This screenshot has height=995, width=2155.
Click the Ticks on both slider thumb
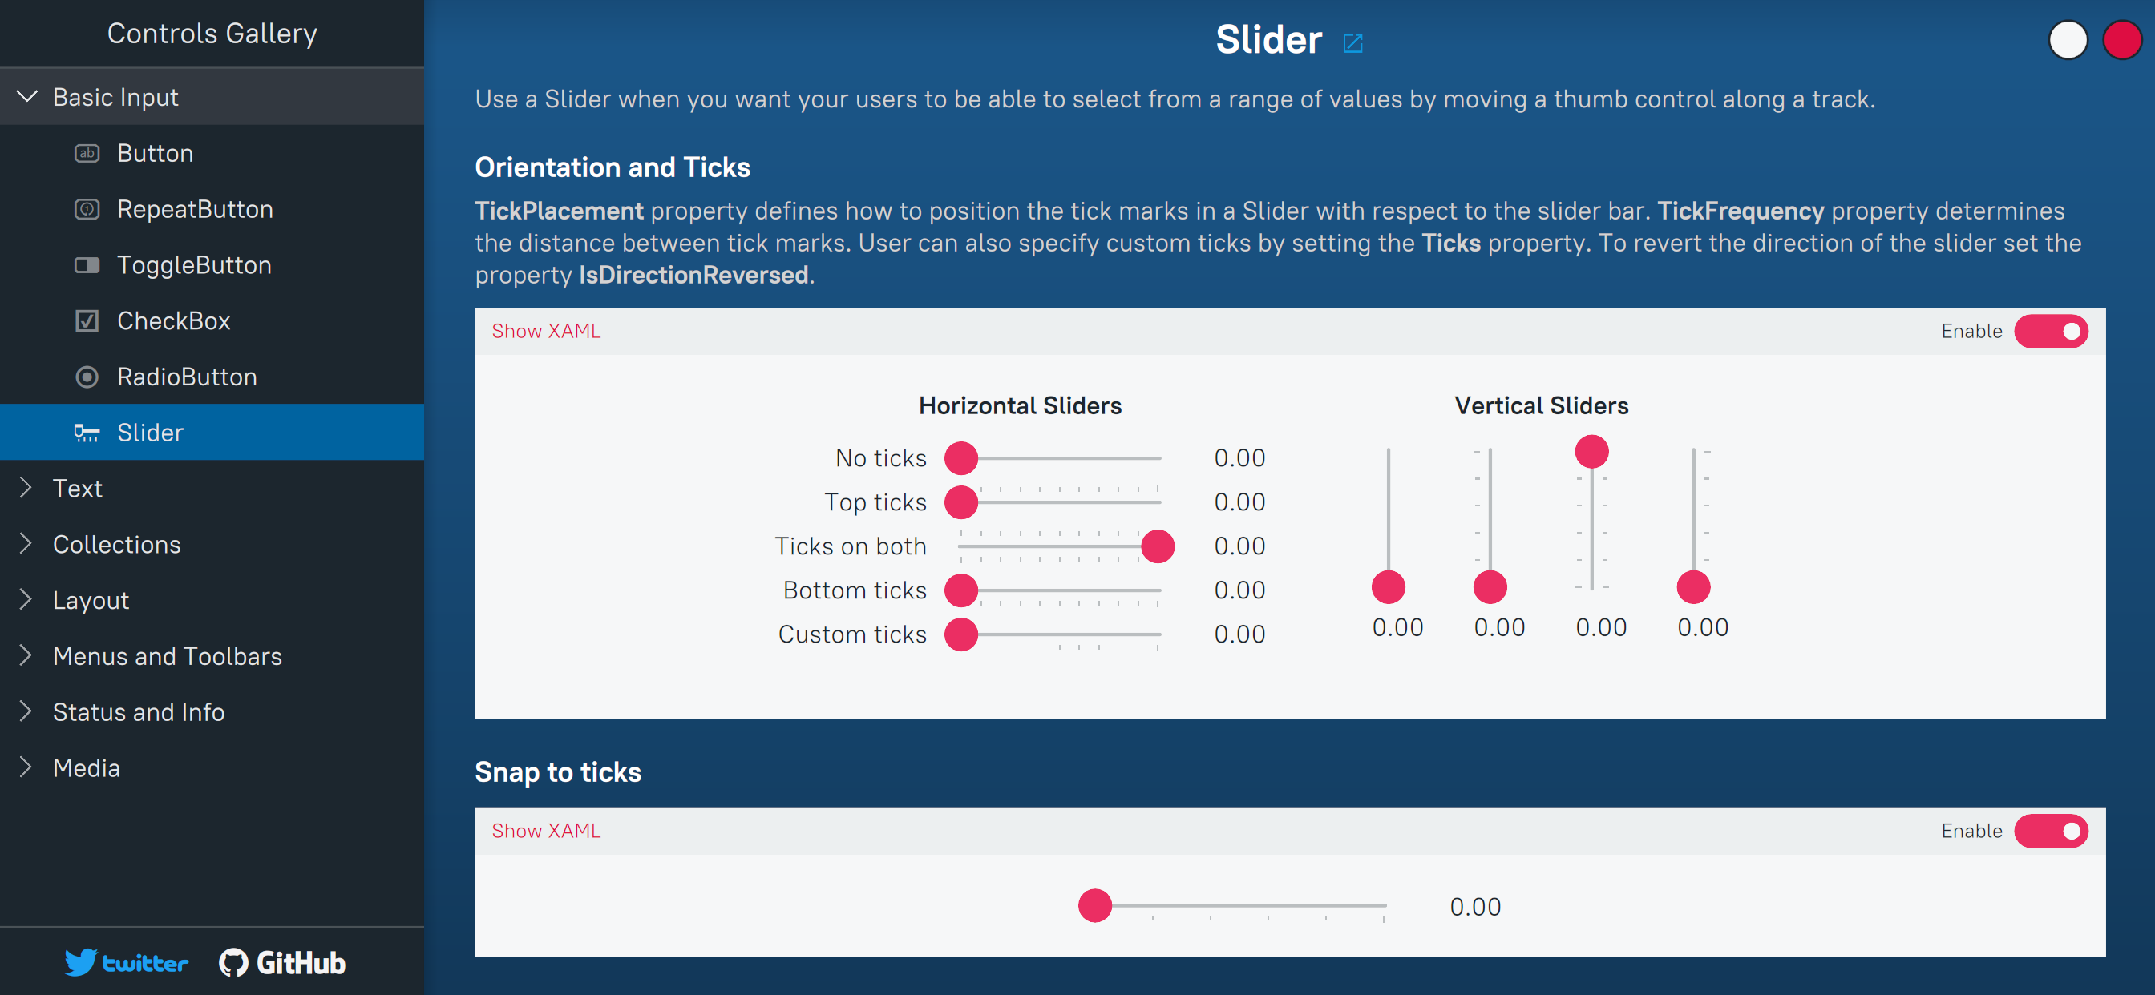(x=1157, y=547)
